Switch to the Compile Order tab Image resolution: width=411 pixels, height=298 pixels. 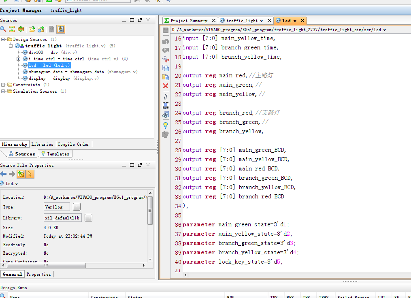coord(73,144)
